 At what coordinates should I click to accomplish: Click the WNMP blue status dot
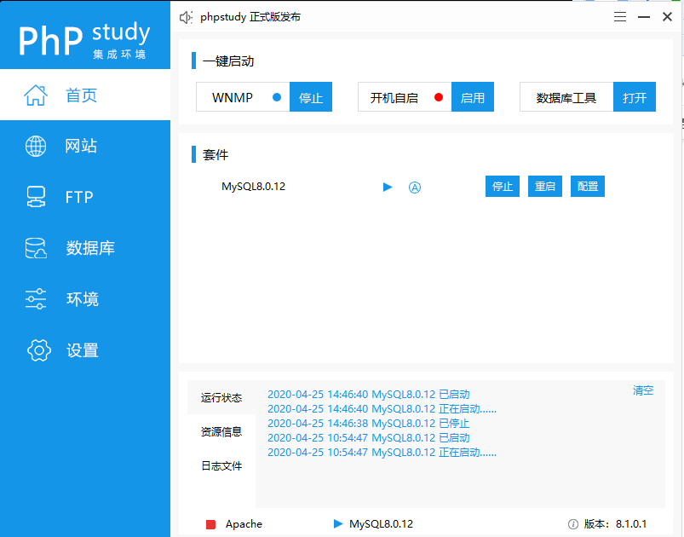(x=277, y=97)
